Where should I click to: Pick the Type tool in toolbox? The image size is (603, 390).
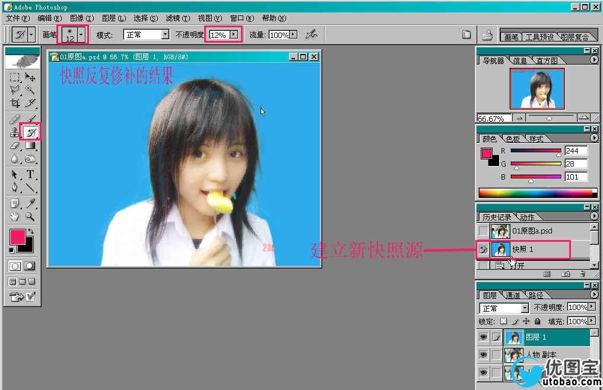[x=30, y=174]
